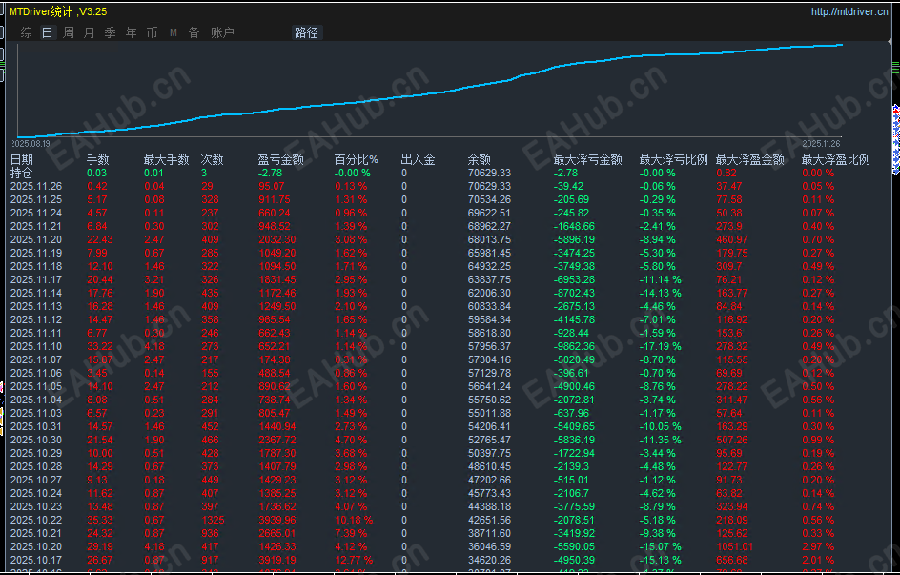Click max lots value 3.21

[153, 280]
